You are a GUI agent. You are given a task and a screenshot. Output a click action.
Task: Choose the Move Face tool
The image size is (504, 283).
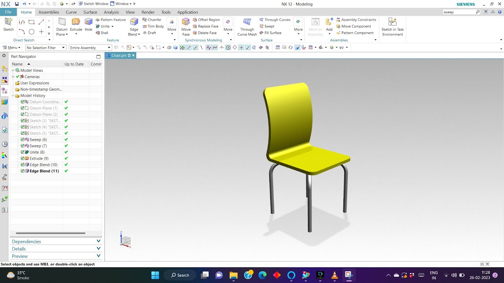(x=186, y=27)
